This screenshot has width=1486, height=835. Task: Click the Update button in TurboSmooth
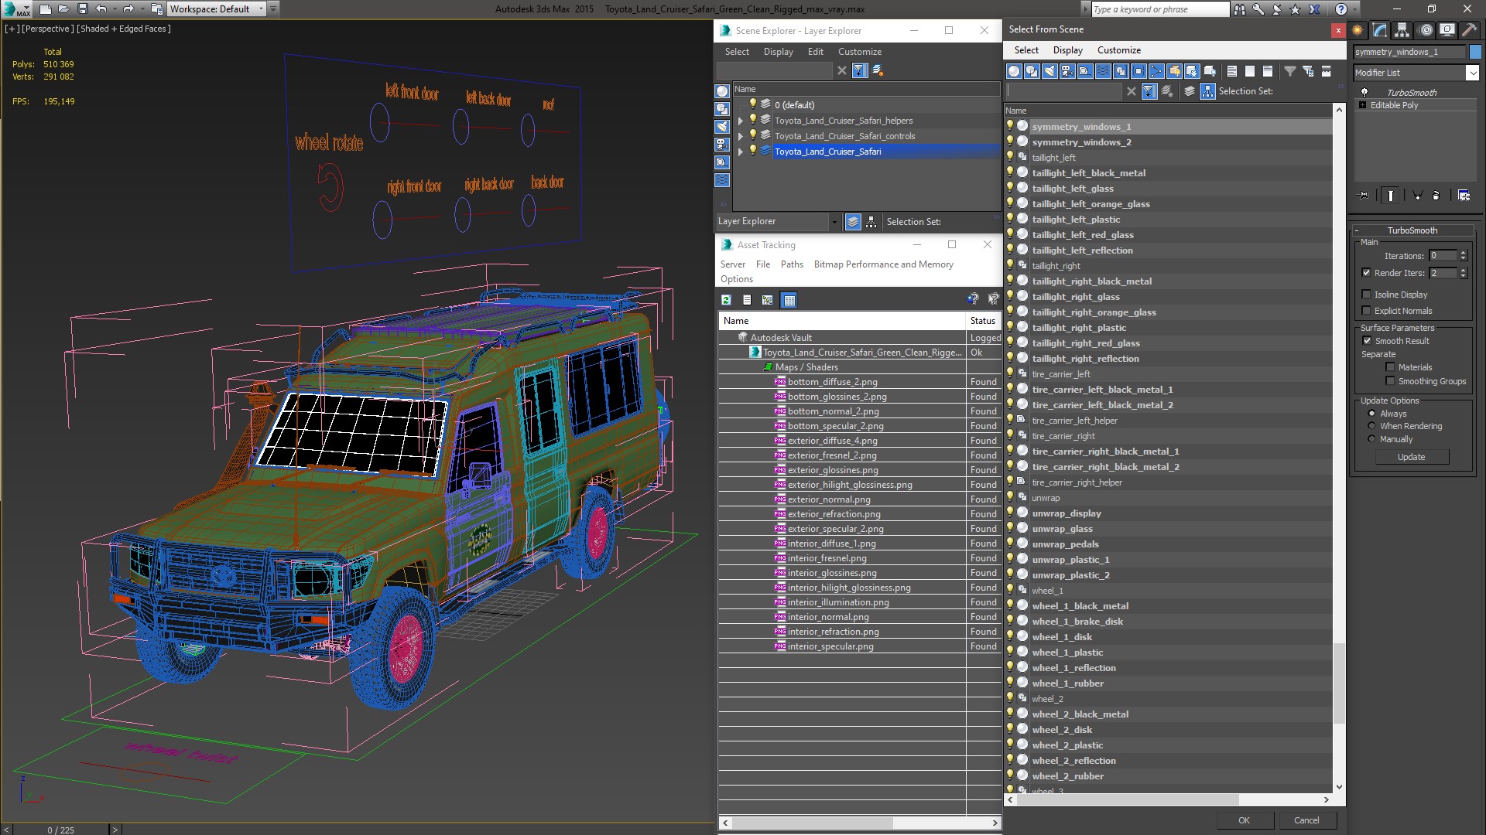(x=1411, y=457)
